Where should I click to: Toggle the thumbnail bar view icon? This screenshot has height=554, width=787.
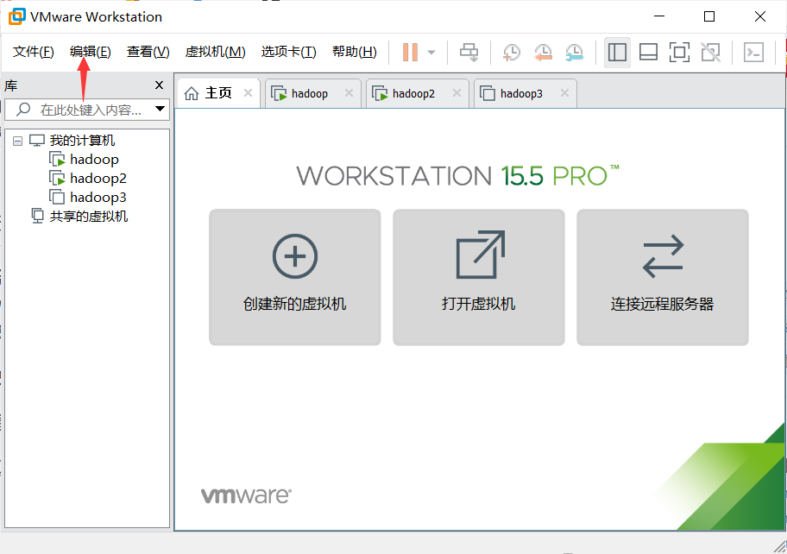pos(648,52)
